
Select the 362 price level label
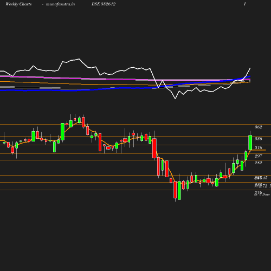coord(259,127)
